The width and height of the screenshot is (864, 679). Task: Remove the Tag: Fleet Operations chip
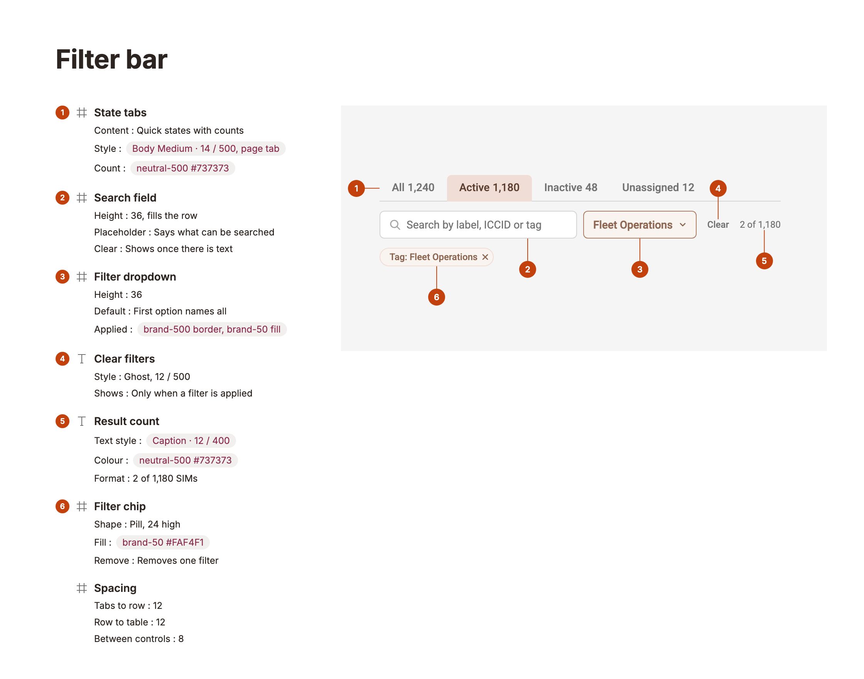tap(485, 257)
